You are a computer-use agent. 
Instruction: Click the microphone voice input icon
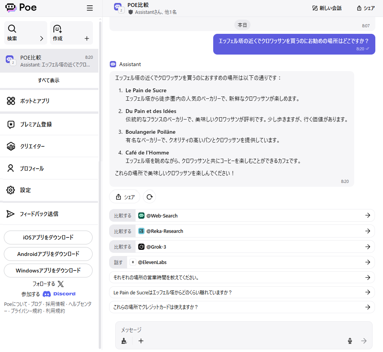click(x=350, y=341)
